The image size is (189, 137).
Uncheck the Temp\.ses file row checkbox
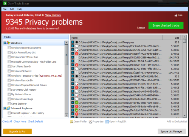click(x=73, y=42)
